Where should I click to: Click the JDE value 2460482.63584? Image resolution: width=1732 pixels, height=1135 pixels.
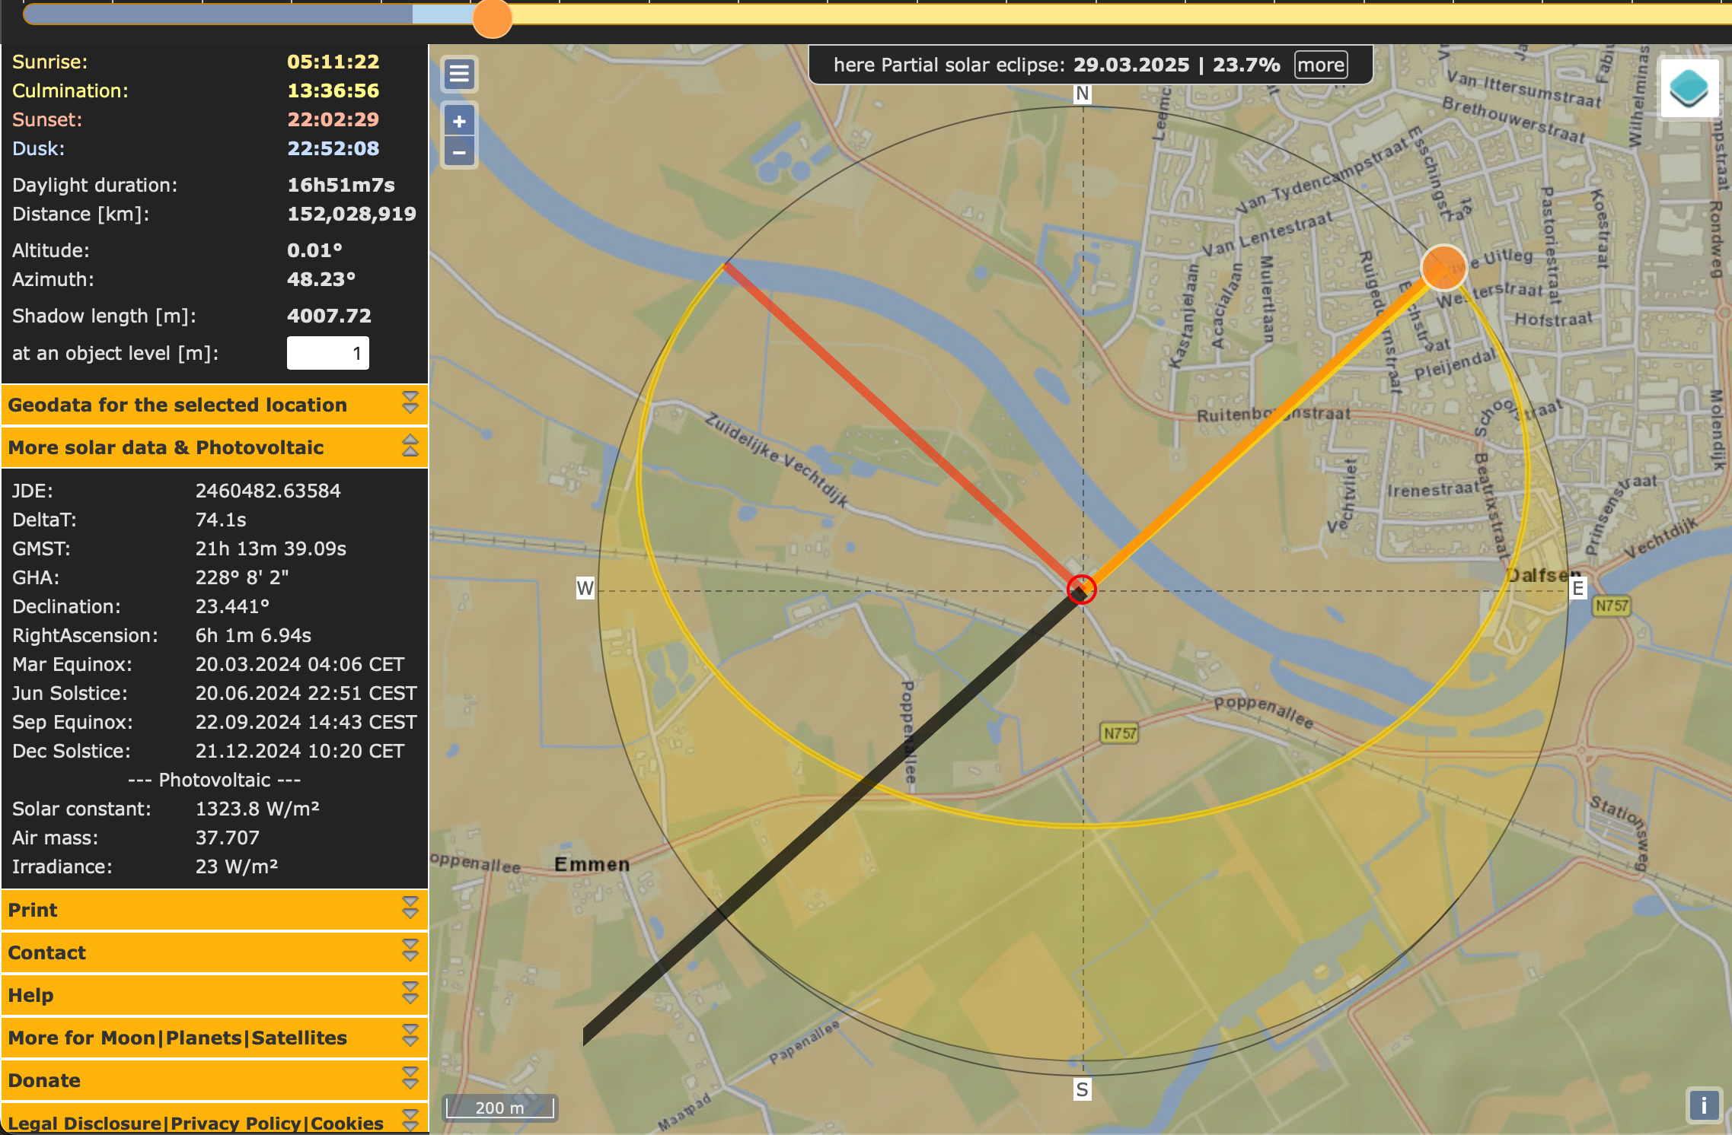pos(268,491)
